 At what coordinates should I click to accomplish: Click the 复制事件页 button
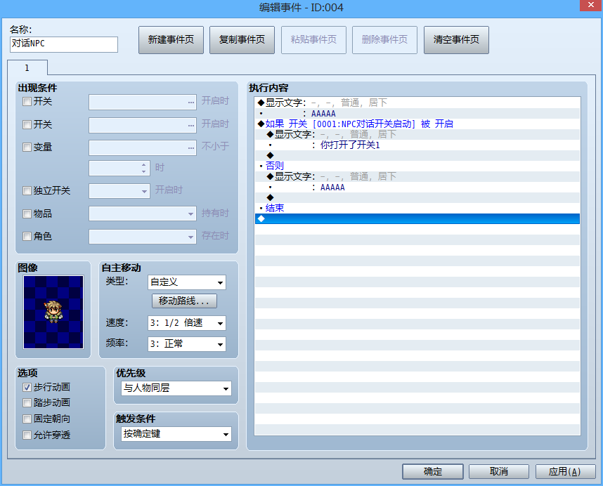click(x=242, y=40)
